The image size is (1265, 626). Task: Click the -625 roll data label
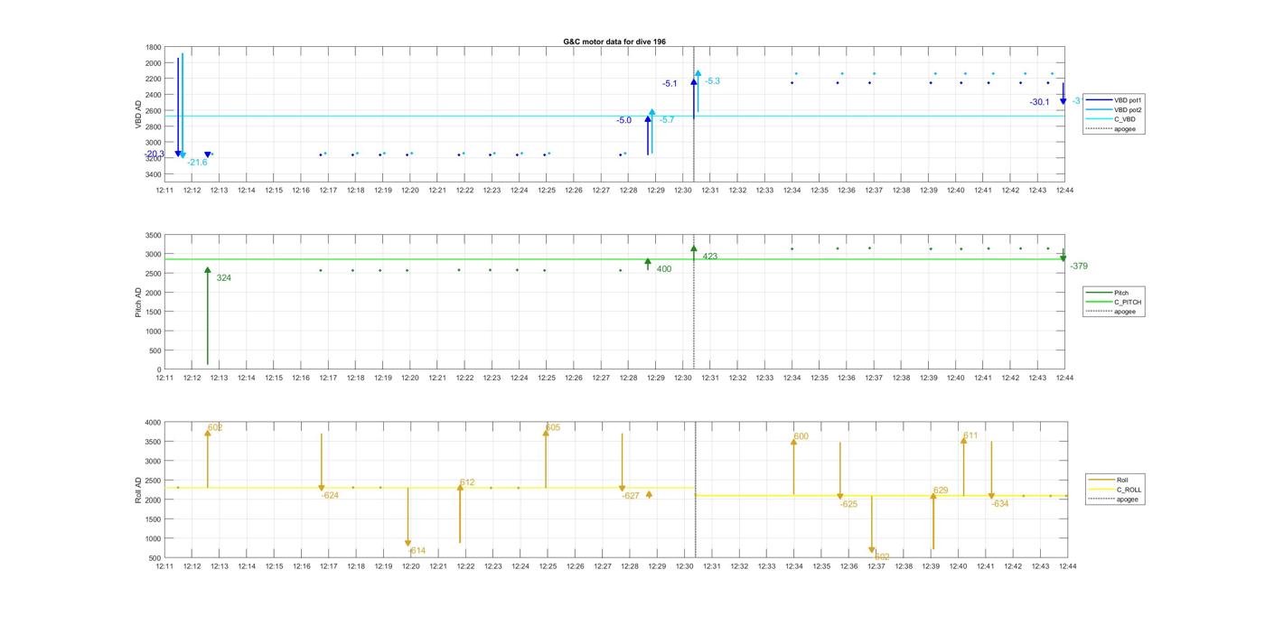848,504
